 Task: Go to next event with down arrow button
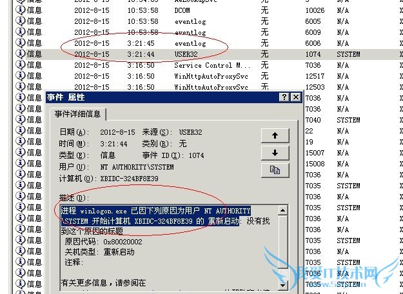click(275, 153)
